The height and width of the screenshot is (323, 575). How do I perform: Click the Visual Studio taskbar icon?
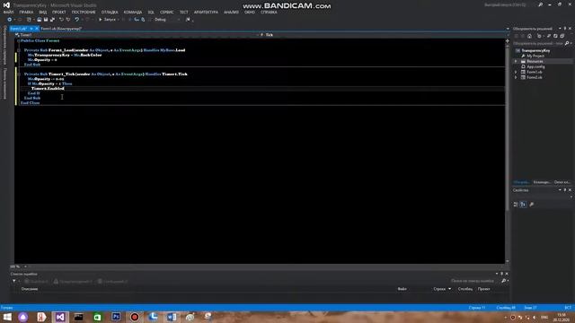[60, 317]
